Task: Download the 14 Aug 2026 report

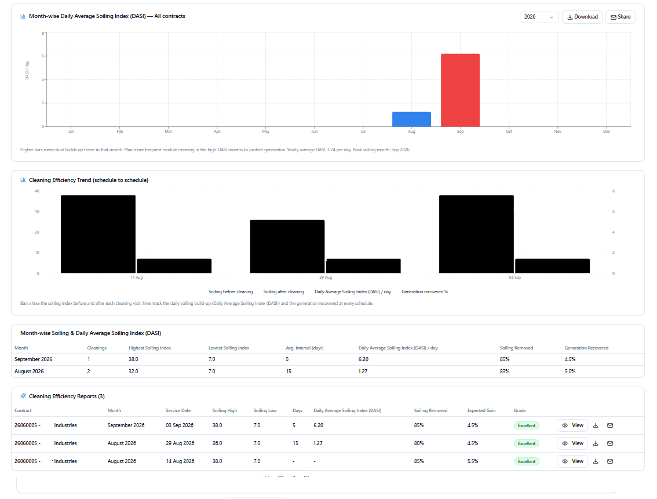Action: click(596, 461)
